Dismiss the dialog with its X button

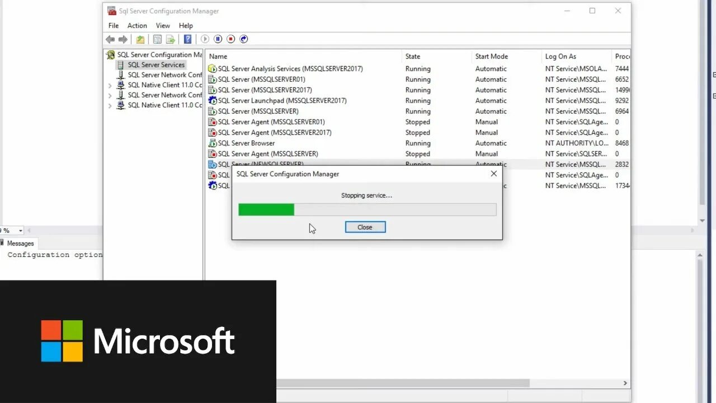pos(493,174)
